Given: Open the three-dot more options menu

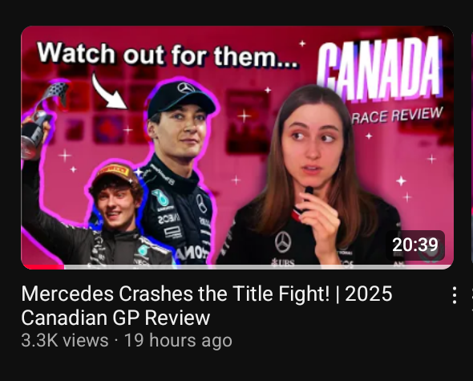Looking at the screenshot, I should coord(454,295).
